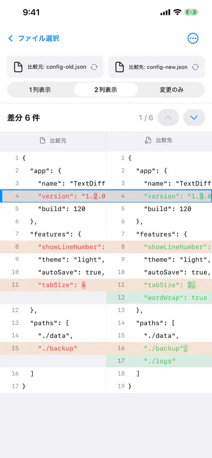Tap the back chevron arrow
Viewport: 212px width, 458px height.
coord(11,38)
